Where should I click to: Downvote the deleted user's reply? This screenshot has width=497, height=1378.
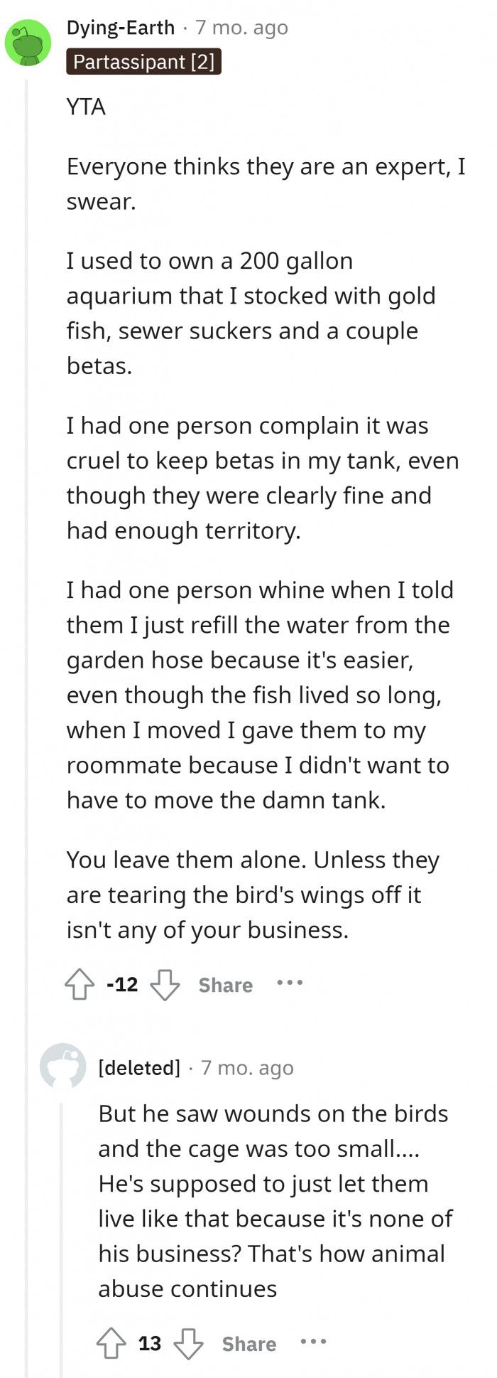click(x=189, y=1343)
